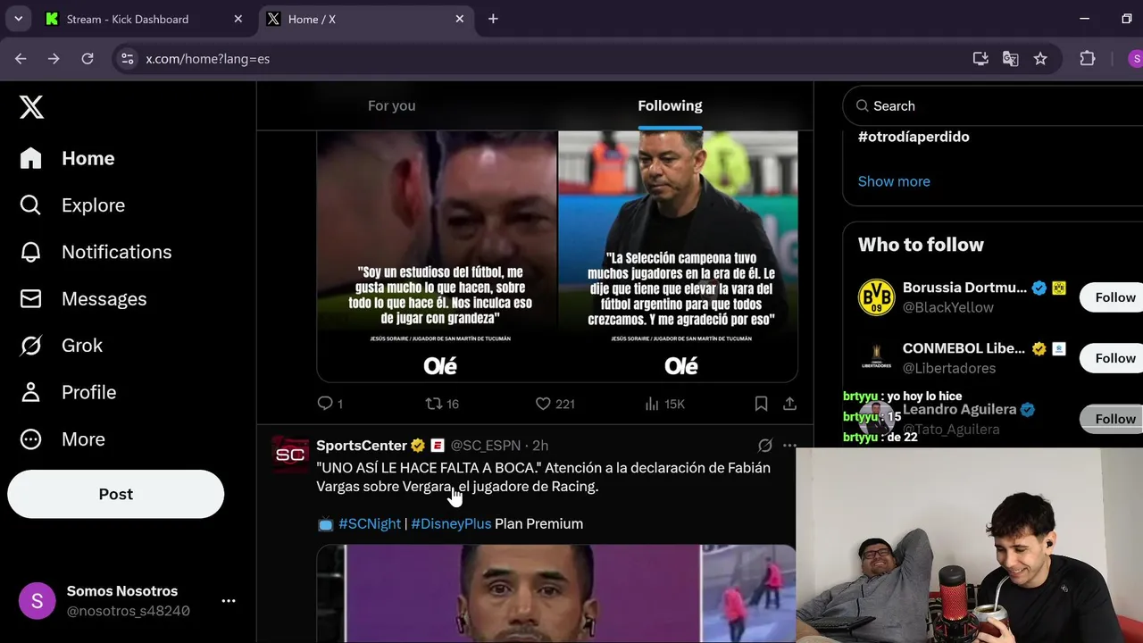Click the @Libertadores handle
Screen dimensions: 1143x643
(948, 368)
